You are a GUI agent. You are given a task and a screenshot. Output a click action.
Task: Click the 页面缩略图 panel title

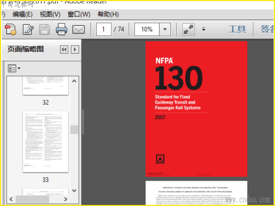pos(25,49)
